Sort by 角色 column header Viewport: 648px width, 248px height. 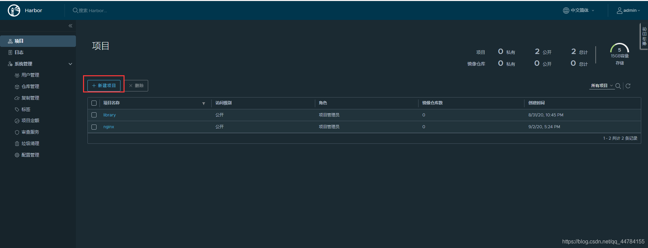click(323, 103)
